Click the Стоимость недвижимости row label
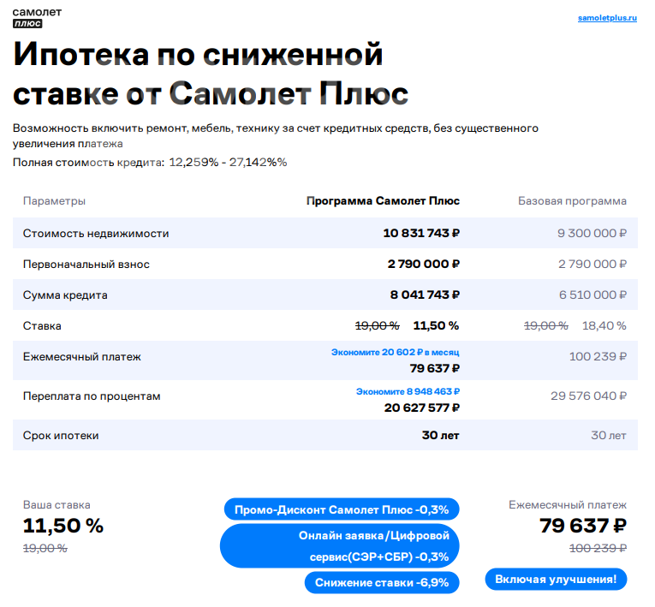Viewport: 655px width, 607px height. click(x=96, y=233)
